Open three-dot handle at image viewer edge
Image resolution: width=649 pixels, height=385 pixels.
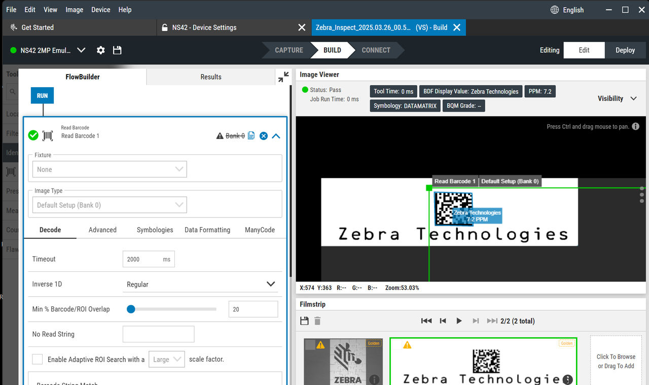(x=642, y=194)
